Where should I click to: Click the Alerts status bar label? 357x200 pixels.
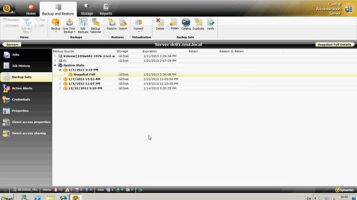pyautogui.click(x=47, y=190)
